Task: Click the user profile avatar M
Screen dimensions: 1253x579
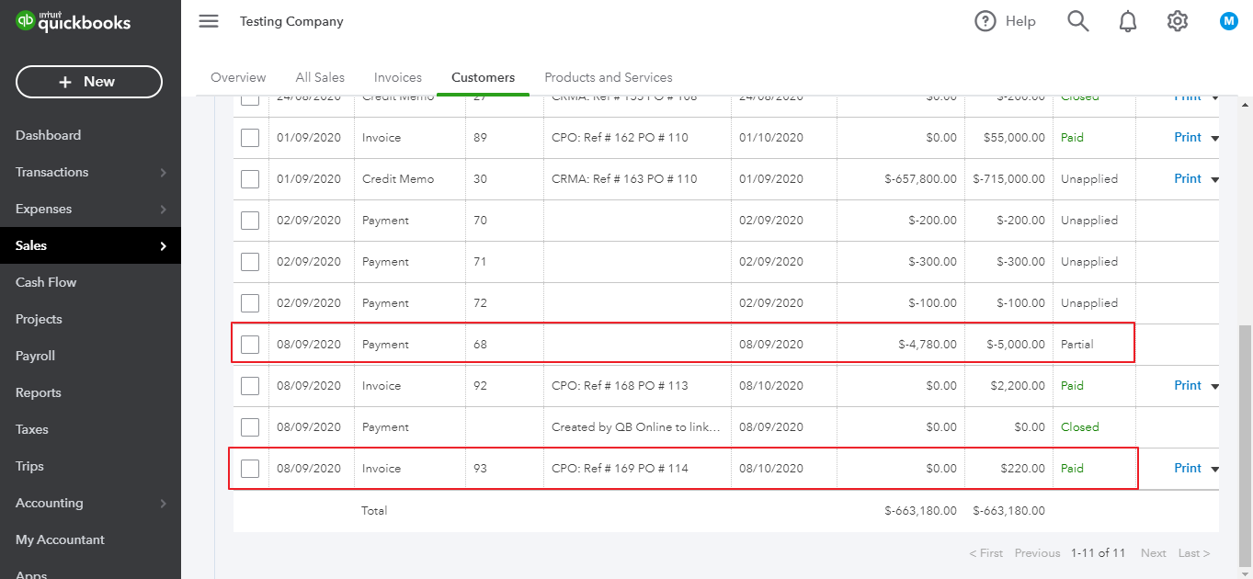Action: point(1229,21)
